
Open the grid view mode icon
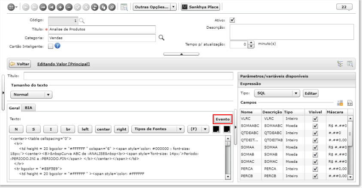click(x=11, y=7)
